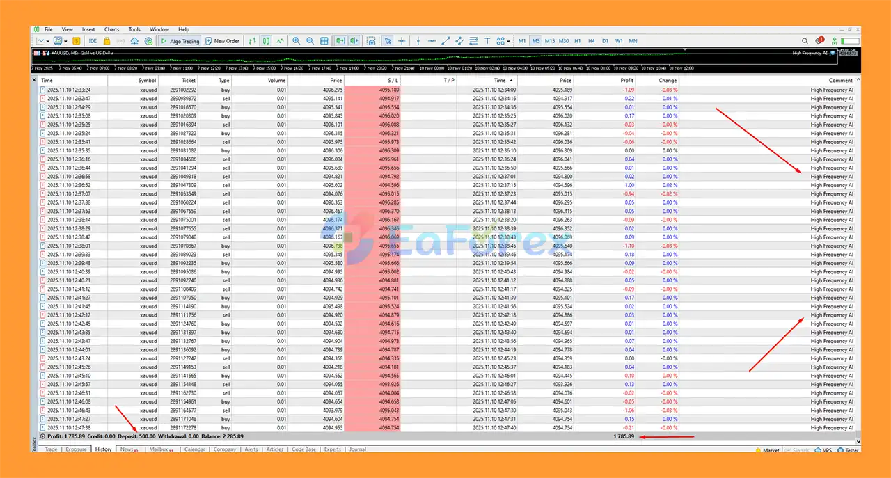Expand the Profit summary row
This screenshot has width=891, height=478.
[x=42, y=436]
